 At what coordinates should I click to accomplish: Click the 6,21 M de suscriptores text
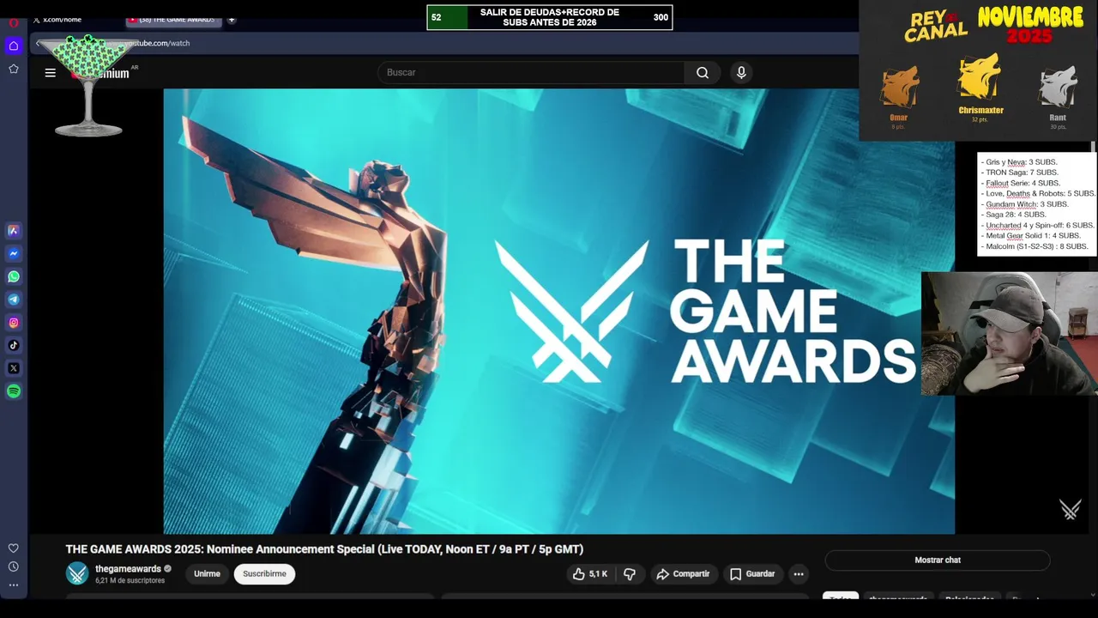pyautogui.click(x=130, y=581)
